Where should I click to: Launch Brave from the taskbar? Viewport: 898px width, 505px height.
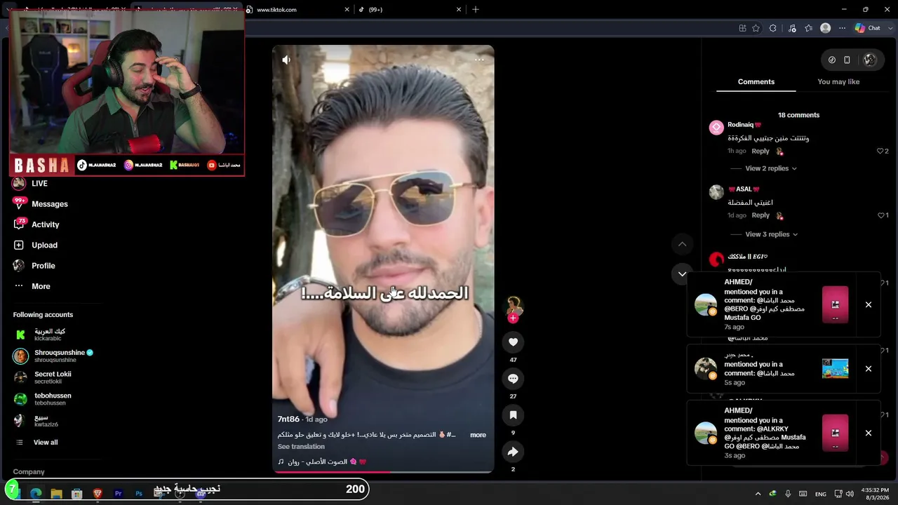98,494
